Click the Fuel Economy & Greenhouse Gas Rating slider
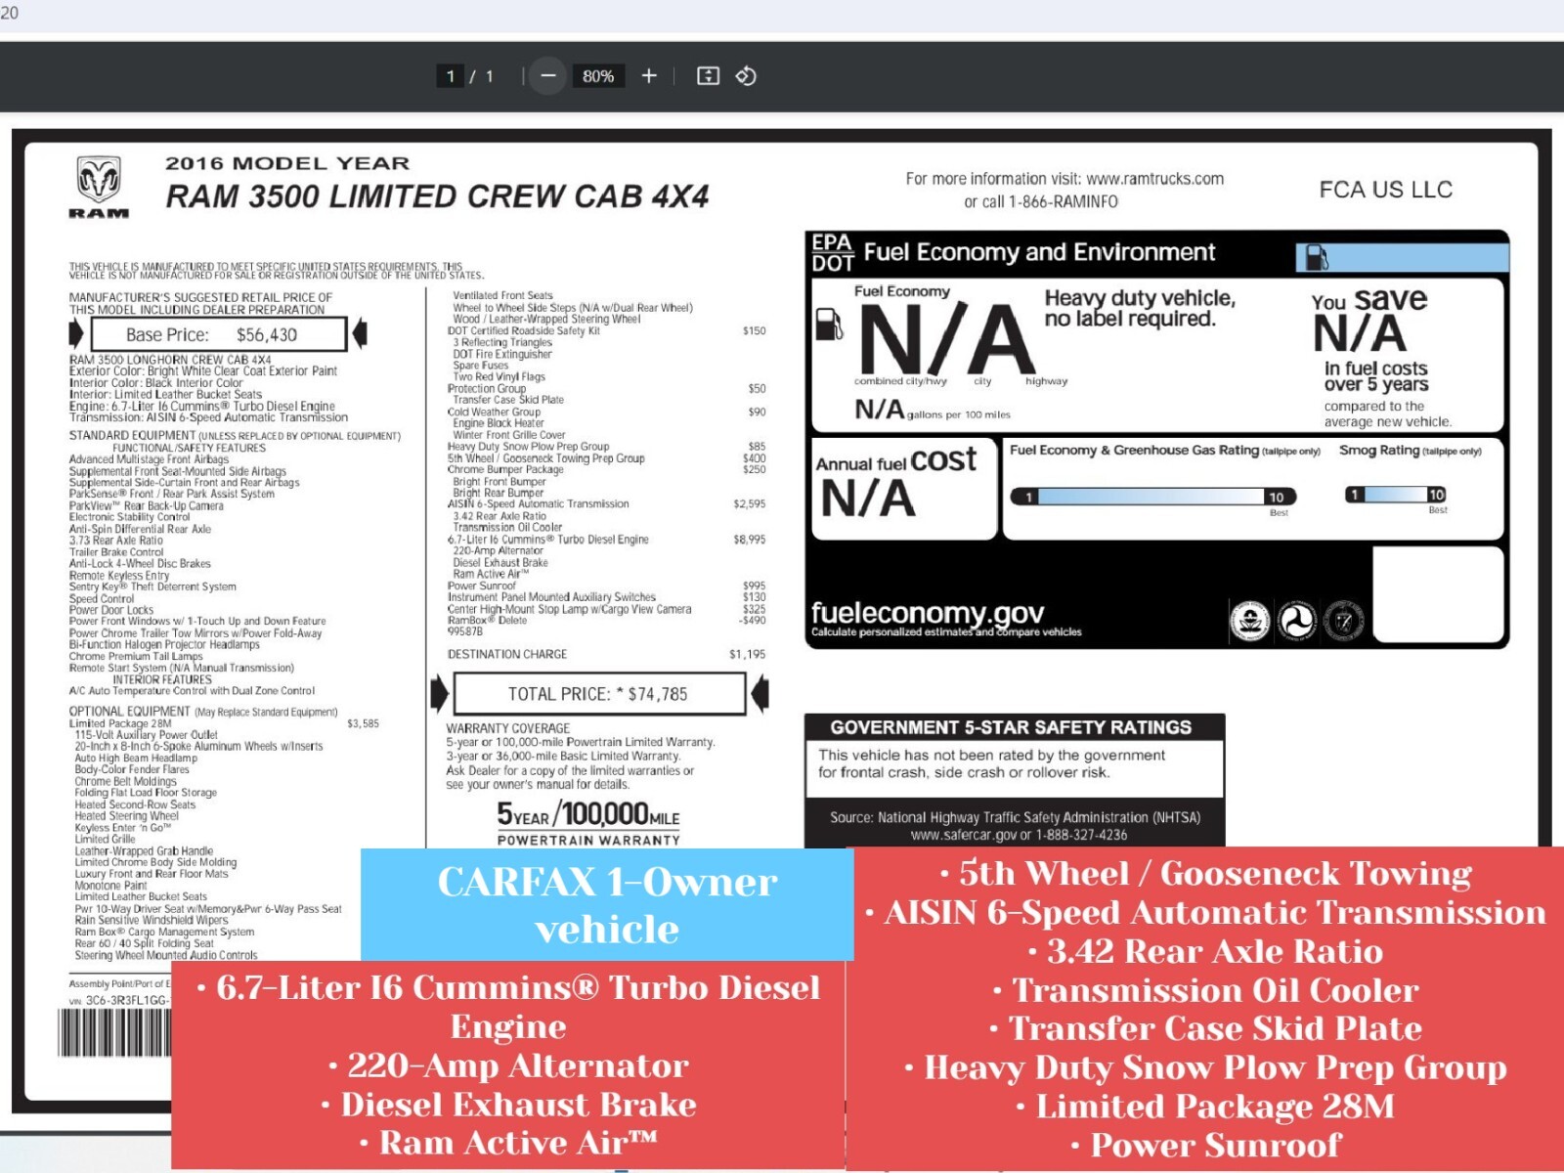 click(1153, 497)
